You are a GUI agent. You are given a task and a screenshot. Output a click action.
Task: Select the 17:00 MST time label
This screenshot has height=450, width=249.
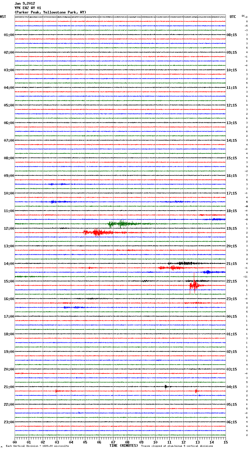[x=9, y=317]
